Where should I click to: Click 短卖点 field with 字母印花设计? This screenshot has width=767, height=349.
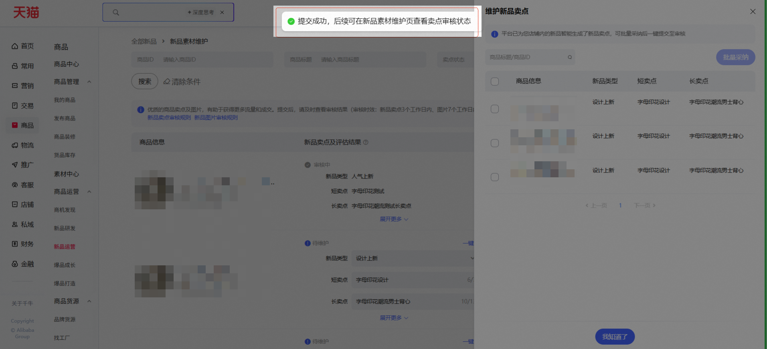coord(413,280)
